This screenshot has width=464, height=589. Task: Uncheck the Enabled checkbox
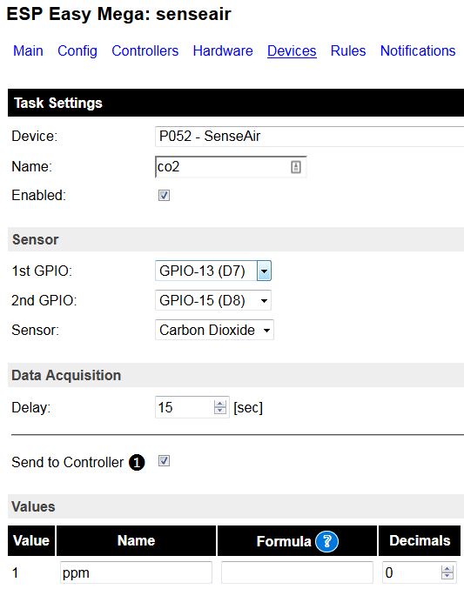164,196
